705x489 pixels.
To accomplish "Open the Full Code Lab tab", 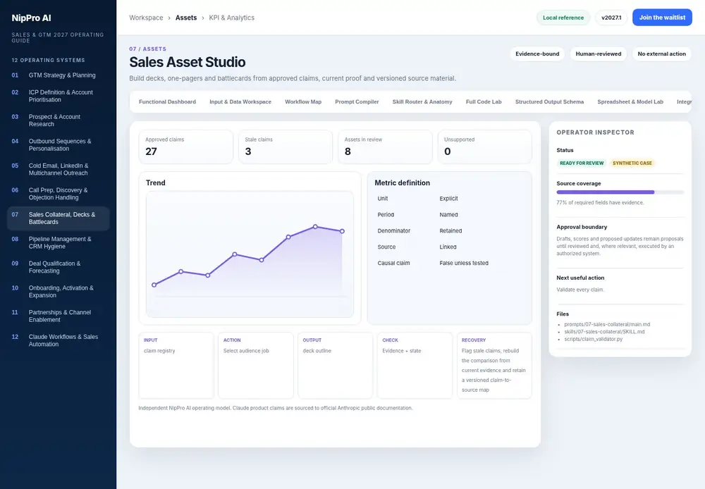I will [484, 102].
